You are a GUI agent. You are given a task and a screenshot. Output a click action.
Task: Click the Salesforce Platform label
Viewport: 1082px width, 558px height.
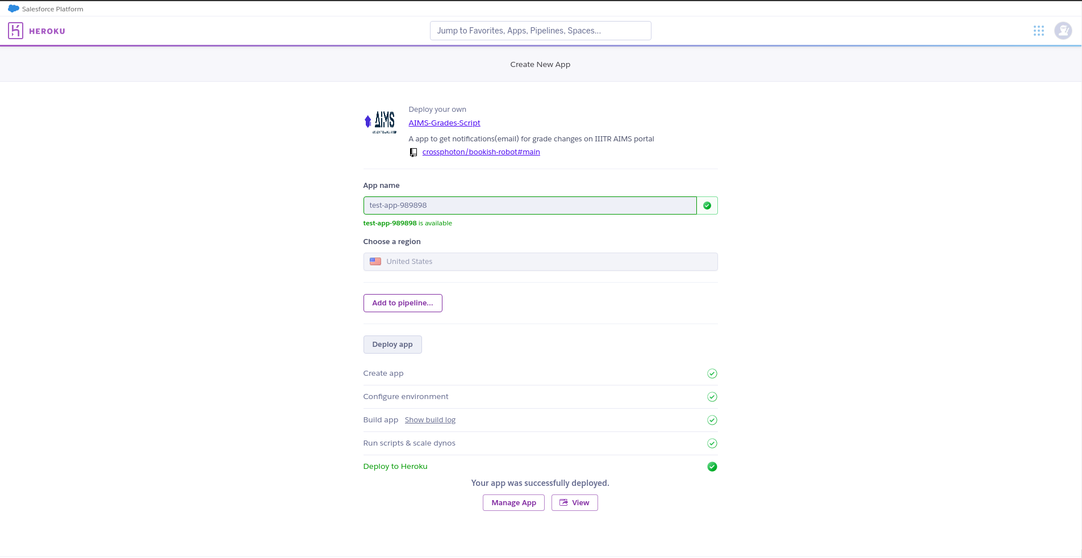point(53,9)
